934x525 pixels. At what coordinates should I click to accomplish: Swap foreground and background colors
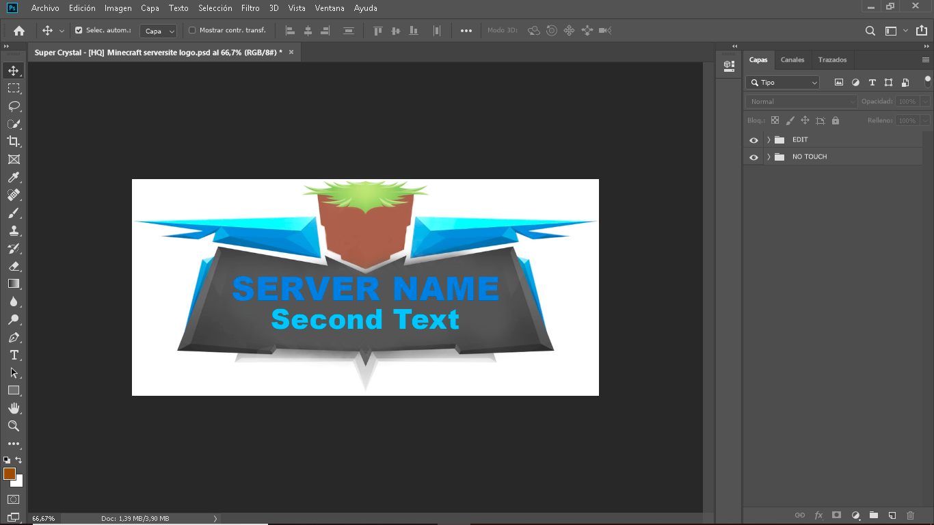tap(18, 460)
